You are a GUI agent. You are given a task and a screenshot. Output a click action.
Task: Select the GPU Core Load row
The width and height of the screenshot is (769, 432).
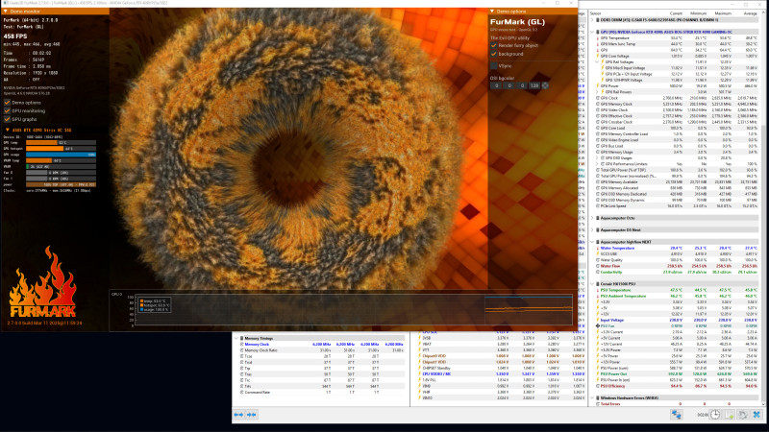[x=675, y=128]
